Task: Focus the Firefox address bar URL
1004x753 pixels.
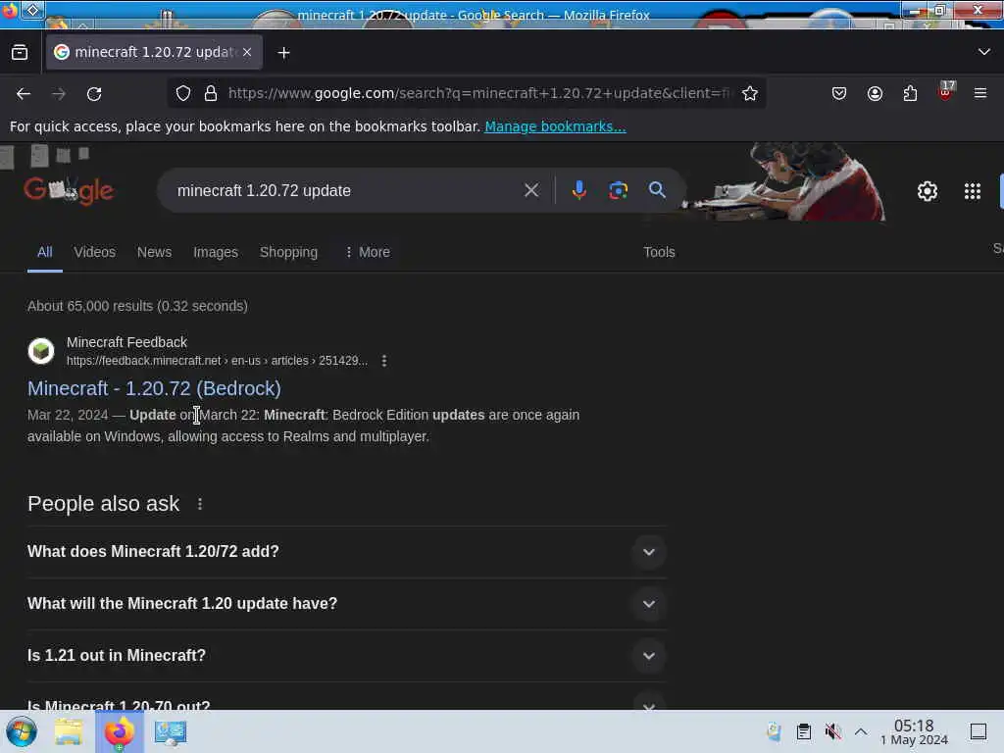Action: [x=477, y=93]
